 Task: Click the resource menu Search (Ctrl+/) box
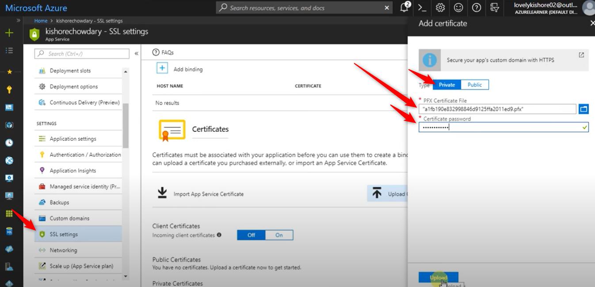click(82, 54)
